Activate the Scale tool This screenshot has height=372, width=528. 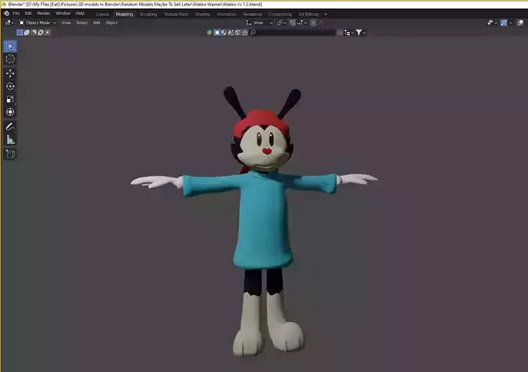[x=10, y=99]
